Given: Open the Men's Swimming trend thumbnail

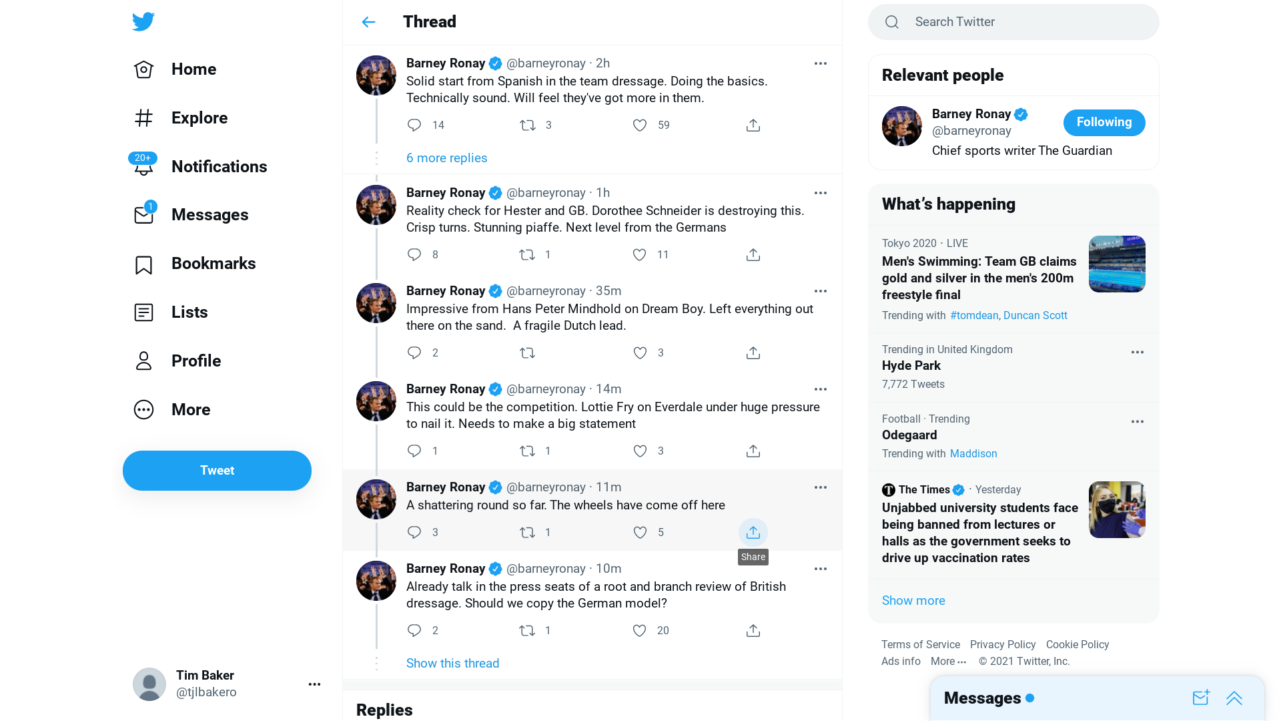Looking at the screenshot, I should tap(1116, 264).
